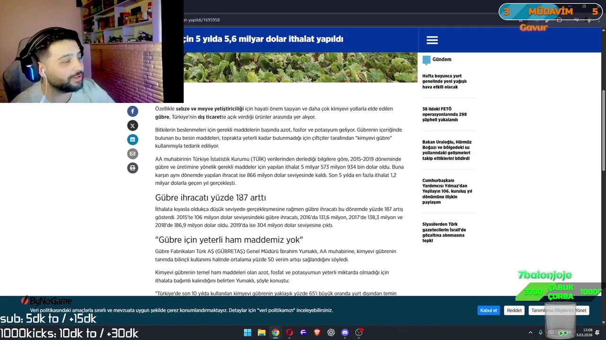Click the address bar URL ending in 1695958

click(x=202, y=20)
